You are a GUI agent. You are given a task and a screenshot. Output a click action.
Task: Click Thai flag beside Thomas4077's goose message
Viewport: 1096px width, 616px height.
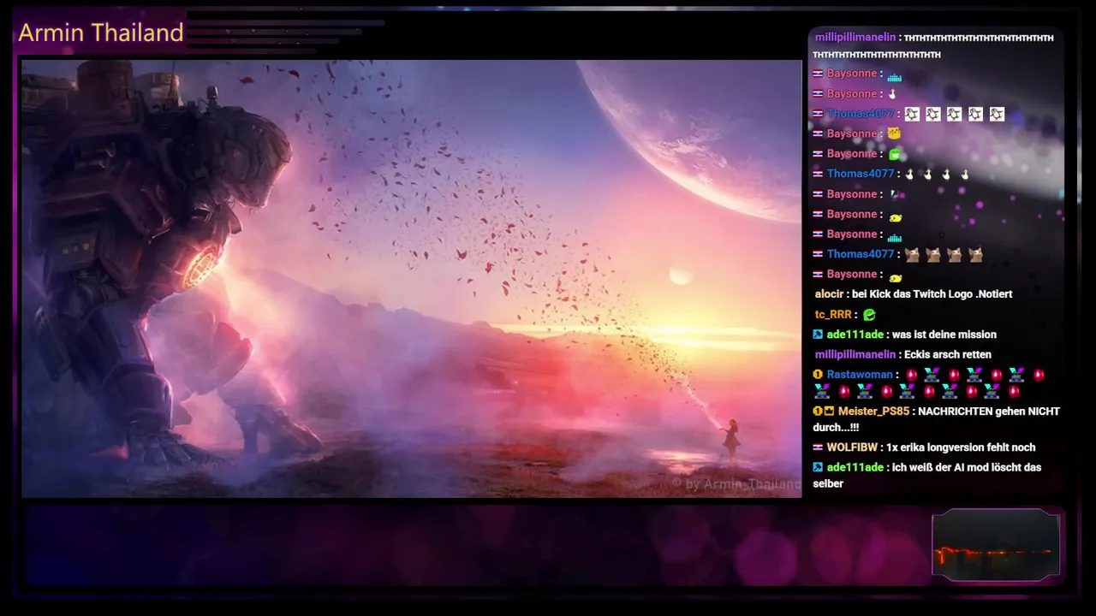tap(818, 175)
